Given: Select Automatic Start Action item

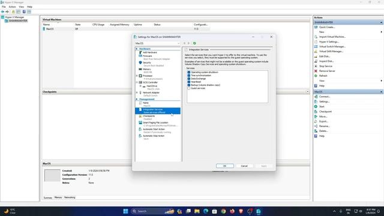Looking at the screenshot, I should click(154, 130).
